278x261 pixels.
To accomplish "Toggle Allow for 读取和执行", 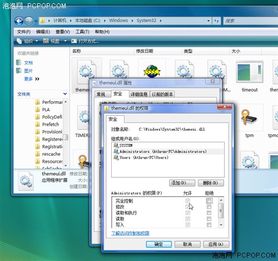I will pyautogui.click(x=187, y=213).
